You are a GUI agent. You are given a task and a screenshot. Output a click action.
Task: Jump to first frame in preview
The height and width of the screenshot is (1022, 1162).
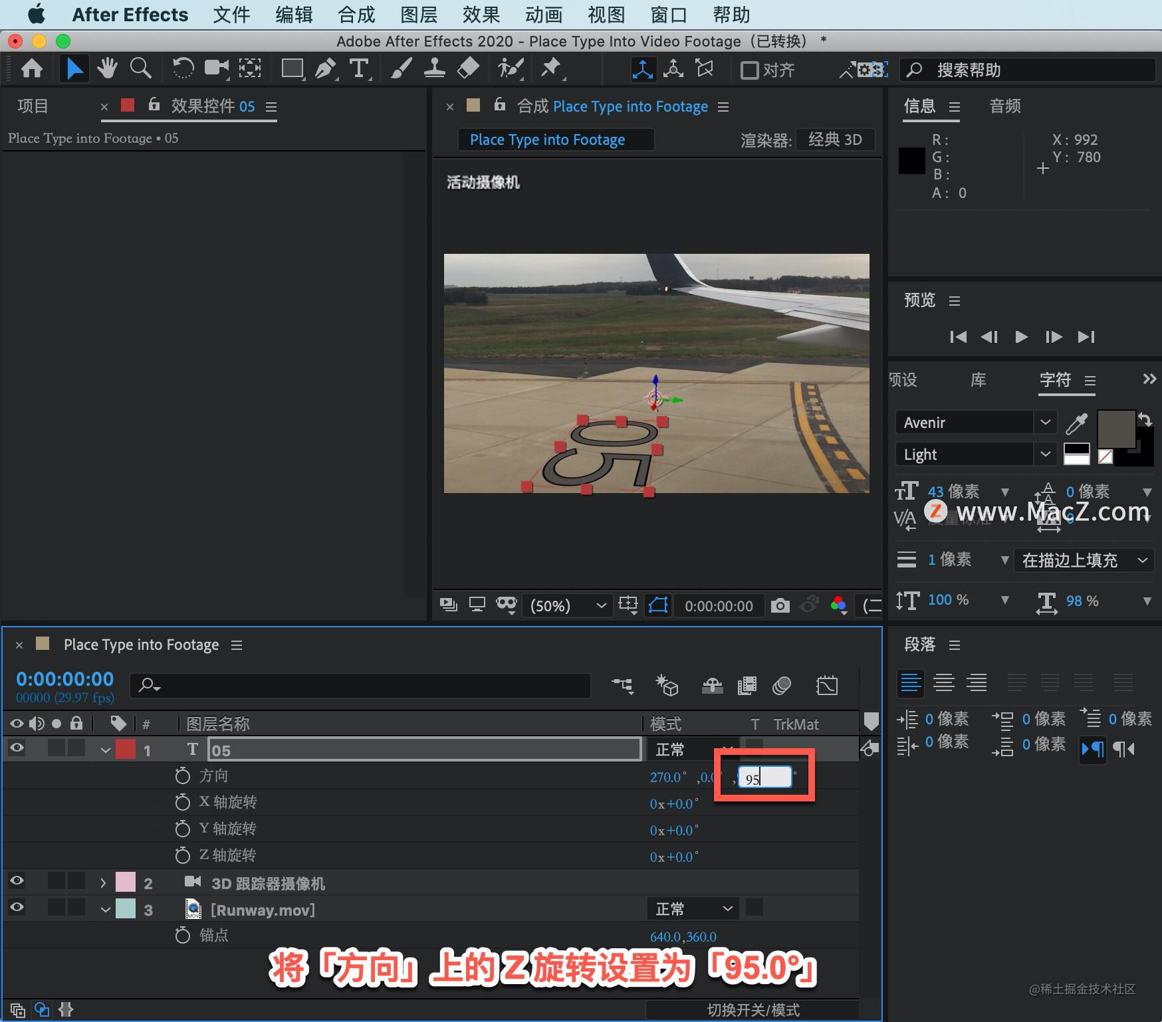coord(958,337)
